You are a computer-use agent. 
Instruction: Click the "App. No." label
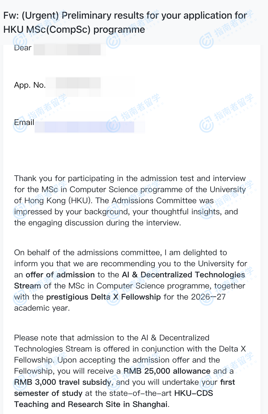[30, 85]
